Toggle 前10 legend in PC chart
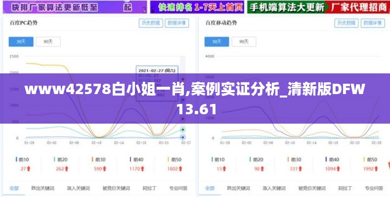The image size is (390, 197). point(22,160)
